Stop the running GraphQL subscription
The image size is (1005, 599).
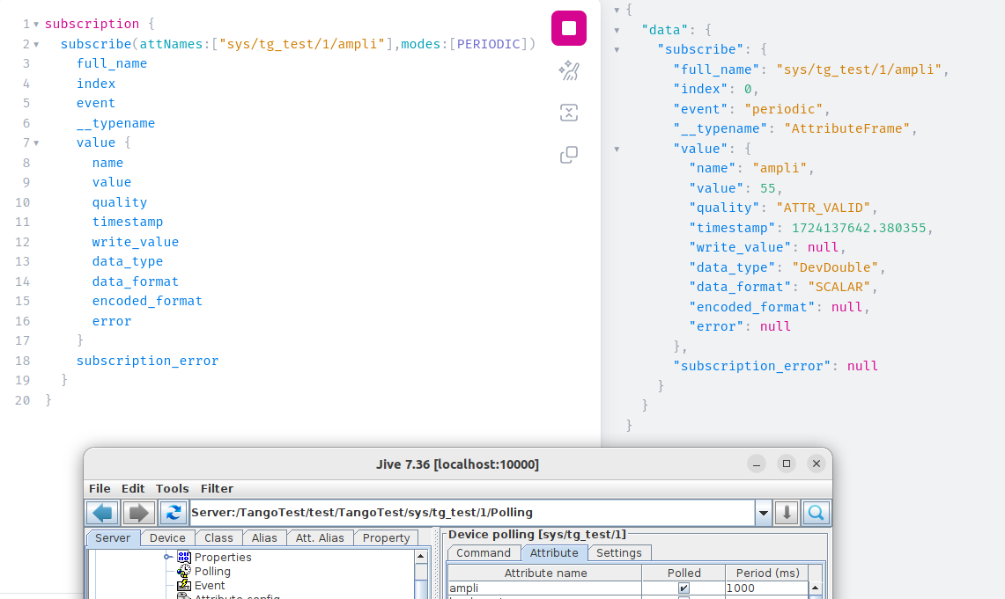[x=569, y=27]
